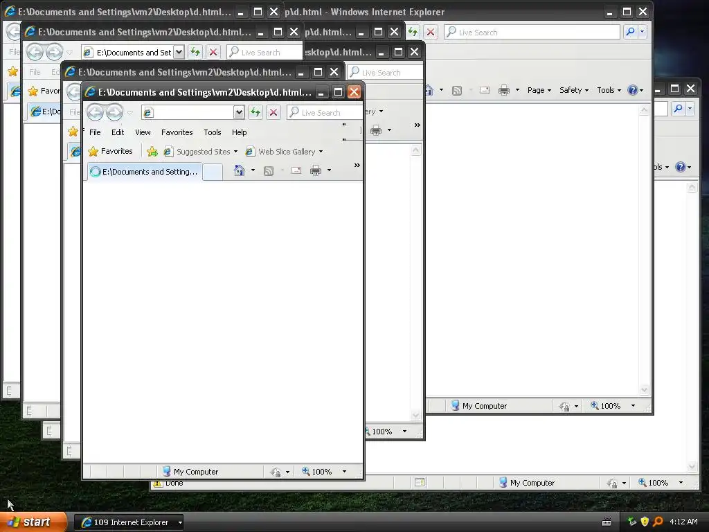Click the Print icon in the large back window
709x532 pixels.
click(504, 90)
